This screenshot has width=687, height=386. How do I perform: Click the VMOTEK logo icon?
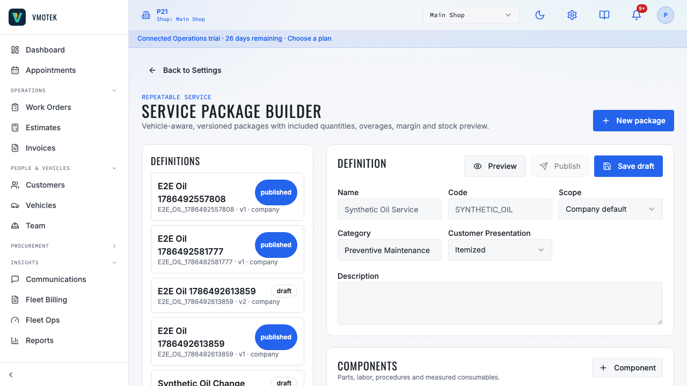[x=17, y=17]
